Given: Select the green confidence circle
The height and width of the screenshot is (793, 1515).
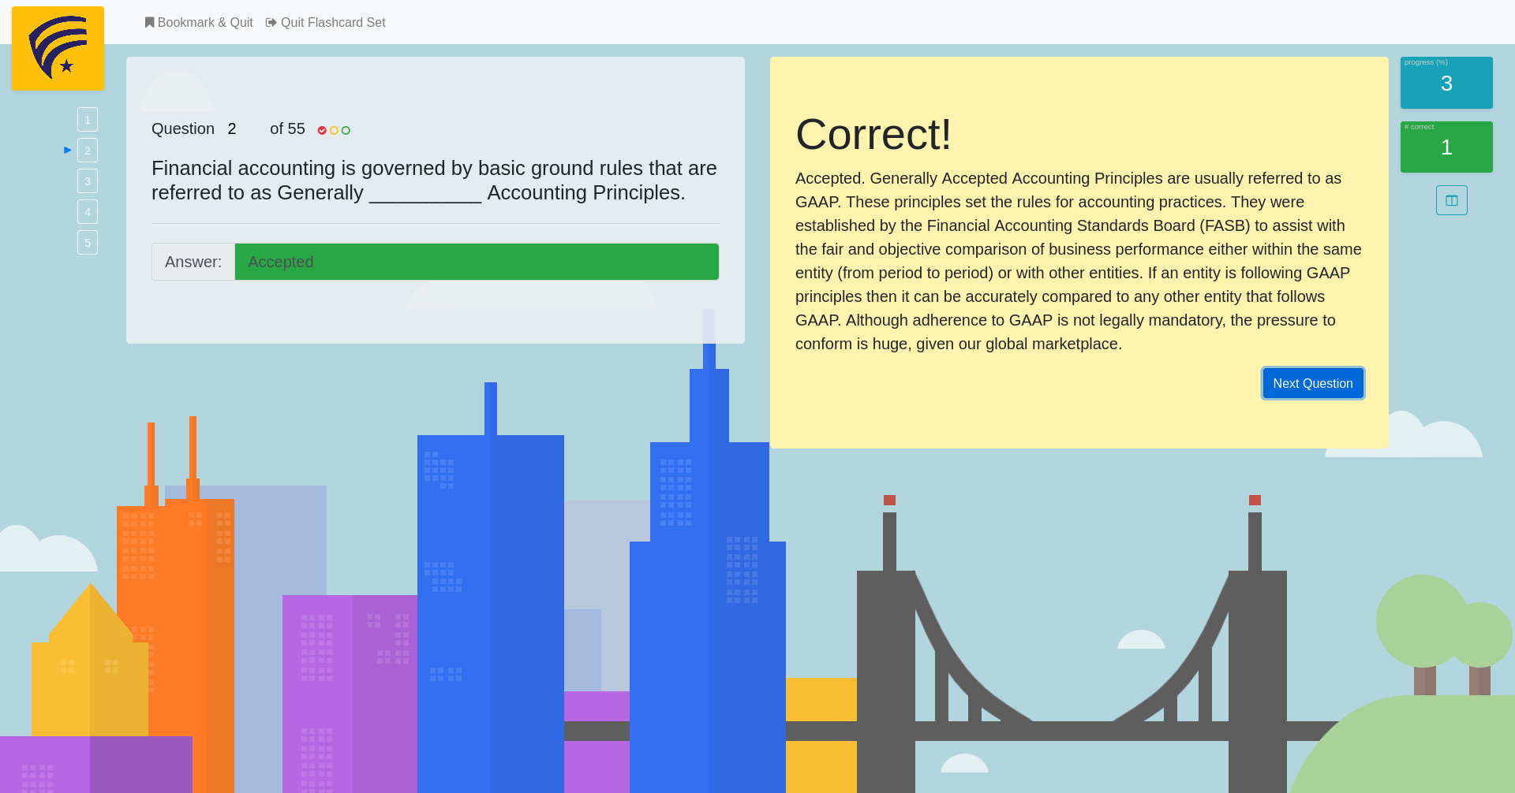Looking at the screenshot, I should 346,131.
